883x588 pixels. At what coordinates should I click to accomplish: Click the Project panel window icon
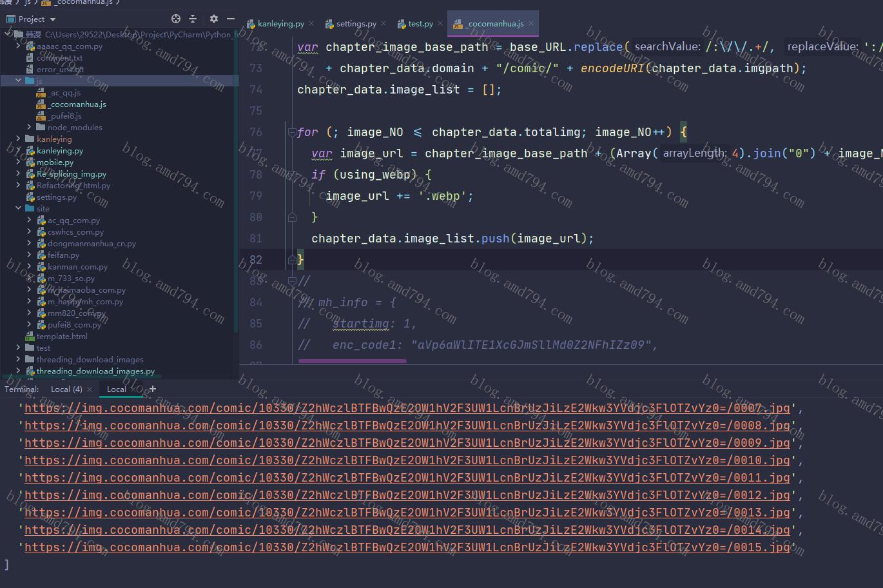point(10,19)
